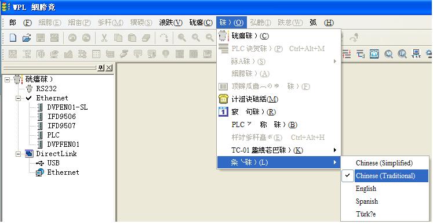
Task: Click the network IP search toolbar icon
Action: tap(402, 53)
